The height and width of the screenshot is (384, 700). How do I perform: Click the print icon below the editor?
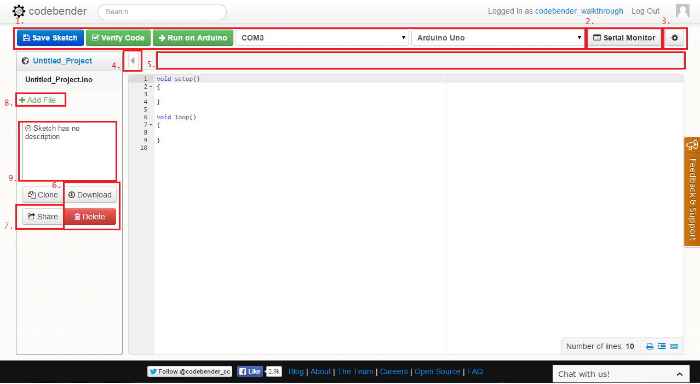pos(650,346)
